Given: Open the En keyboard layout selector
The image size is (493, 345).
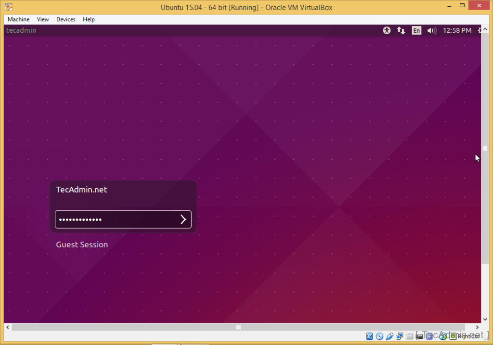Looking at the screenshot, I should pyautogui.click(x=416, y=30).
